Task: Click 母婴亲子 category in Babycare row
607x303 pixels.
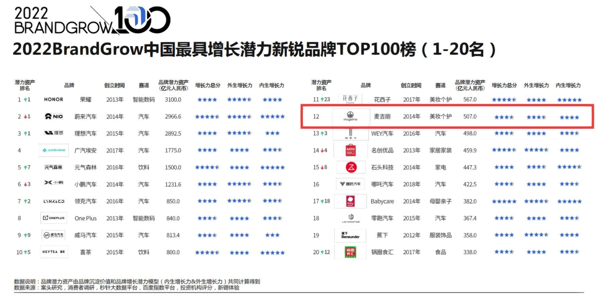Action: click(440, 201)
